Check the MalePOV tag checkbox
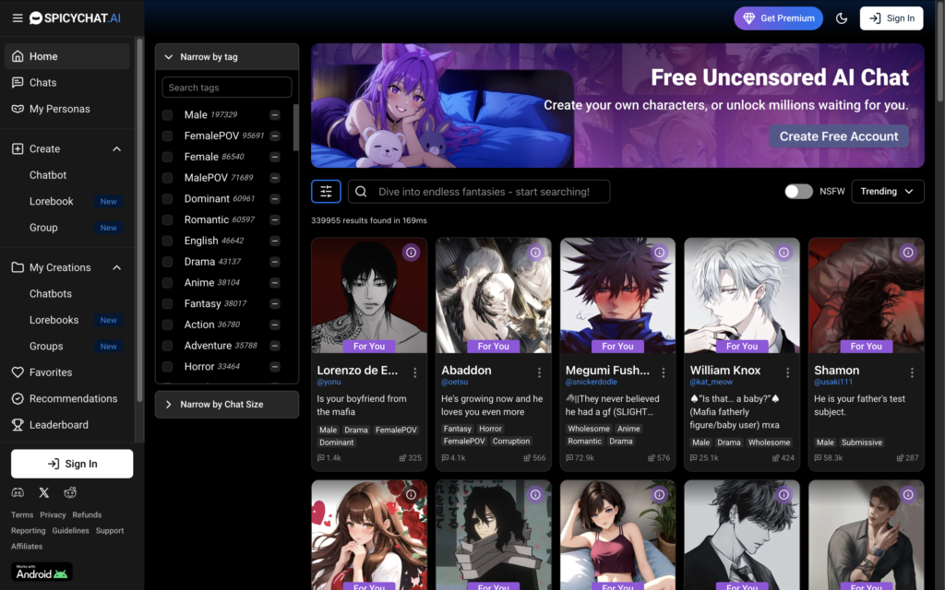945x590 pixels. [x=168, y=178]
